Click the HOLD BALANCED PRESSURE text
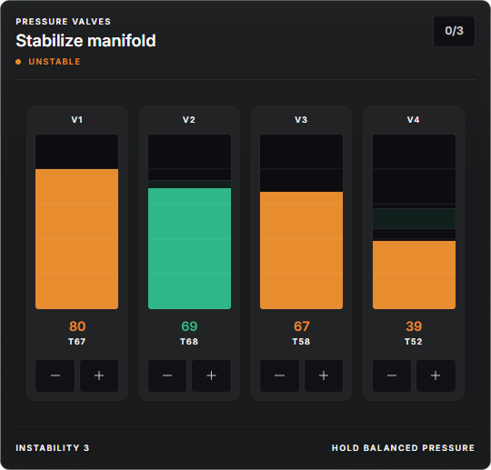 pyautogui.click(x=403, y=448)
